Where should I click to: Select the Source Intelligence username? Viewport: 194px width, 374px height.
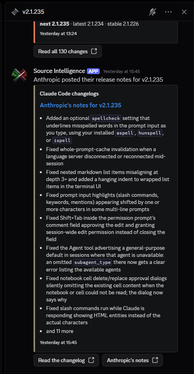(60, 71)
